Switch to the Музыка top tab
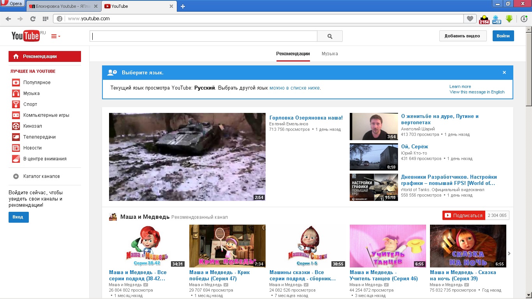 (x=329, y=54)
